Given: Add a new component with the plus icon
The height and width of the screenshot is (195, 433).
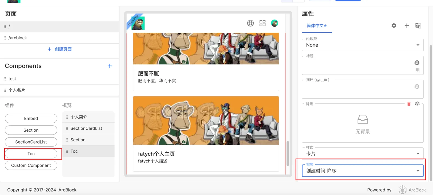Looking at the screenshot, I should (110, 66).
